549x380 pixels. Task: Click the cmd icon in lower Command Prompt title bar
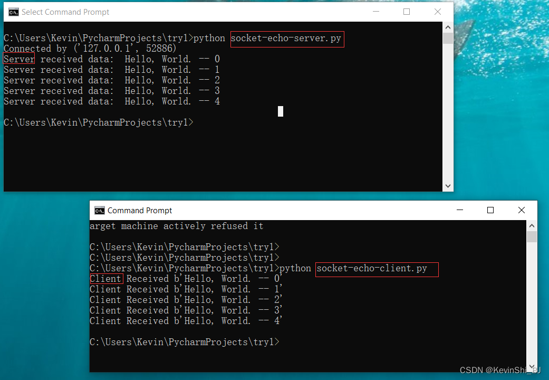100,211
